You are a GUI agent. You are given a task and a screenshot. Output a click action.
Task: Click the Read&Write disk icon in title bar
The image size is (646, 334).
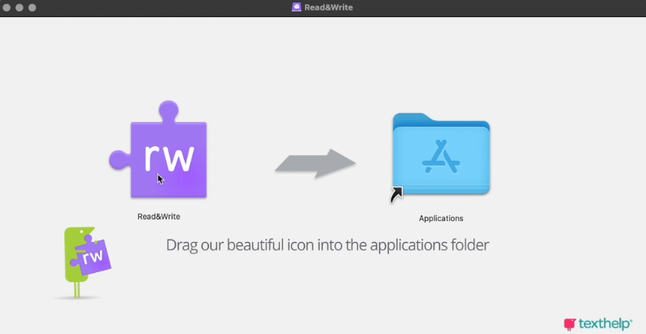(297, 7)
